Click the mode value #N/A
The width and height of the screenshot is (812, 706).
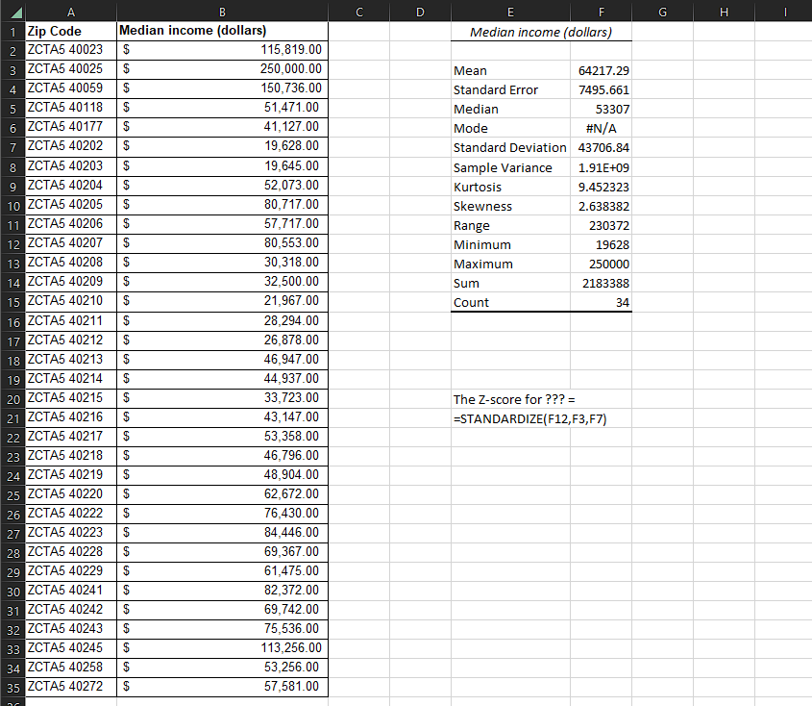pyautogui.click(x=601, y=128)
